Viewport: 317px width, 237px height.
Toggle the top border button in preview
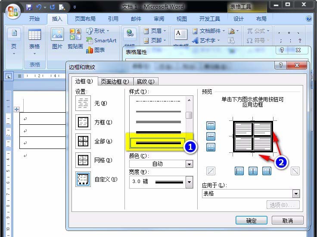click(x=211, y=126)
